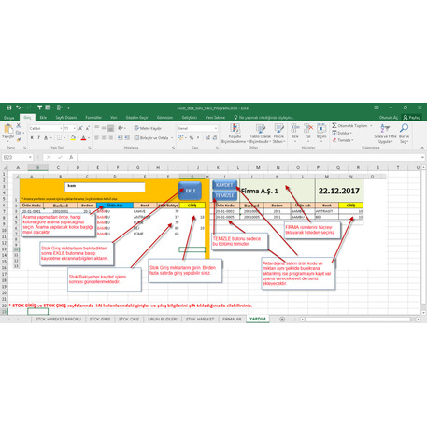Click the blue EKLE button

(190, 191)
